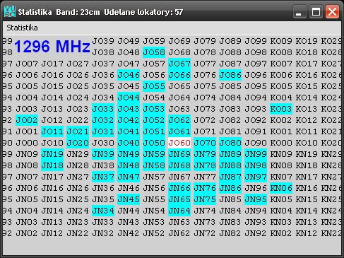Click locator cell JO53
Image resolution: width=344 pixels, height=258 pixels.
pos(154,109)
